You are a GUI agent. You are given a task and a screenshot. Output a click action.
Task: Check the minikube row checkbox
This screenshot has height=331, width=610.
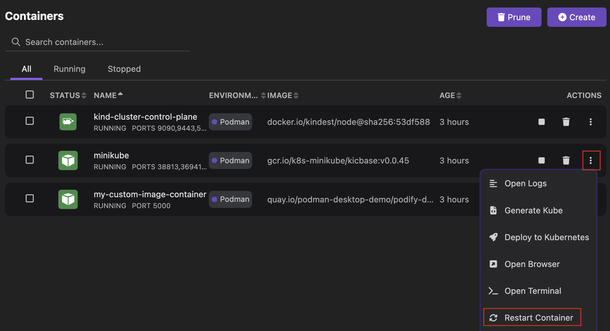[30, 160]
